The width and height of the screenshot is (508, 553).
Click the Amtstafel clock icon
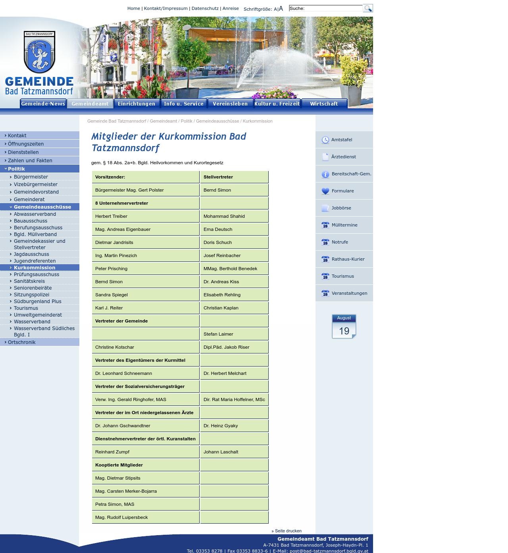pos(325,140)
